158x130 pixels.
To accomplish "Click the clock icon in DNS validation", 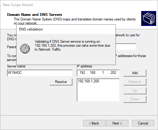I will click(x=25, y=49).
